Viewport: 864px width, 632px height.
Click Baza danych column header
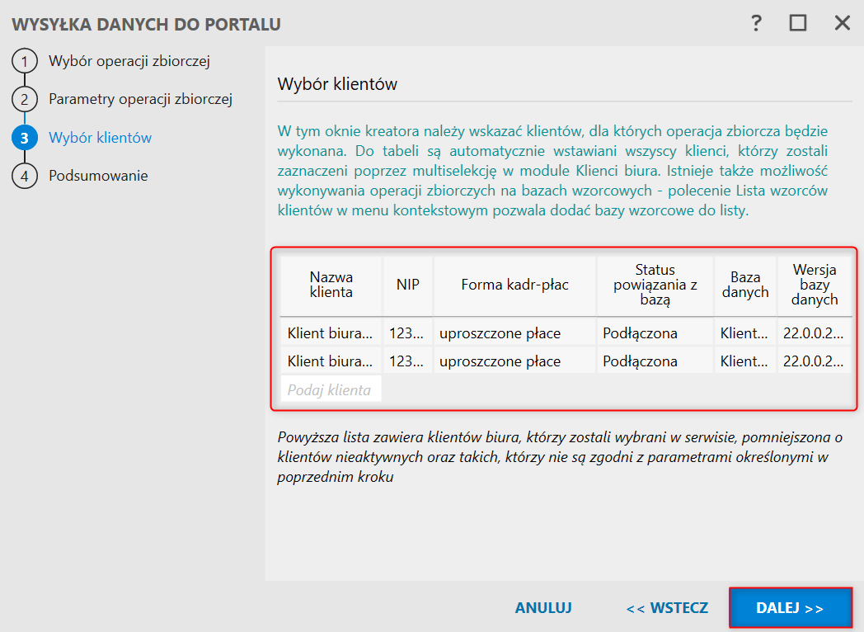click(x=745, y=285)
